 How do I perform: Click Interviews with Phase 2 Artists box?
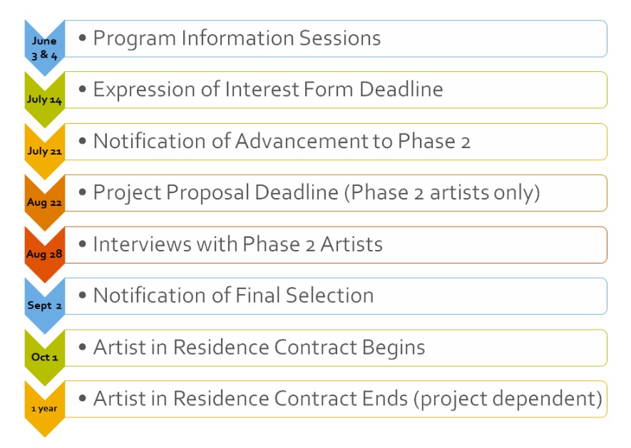336,244
